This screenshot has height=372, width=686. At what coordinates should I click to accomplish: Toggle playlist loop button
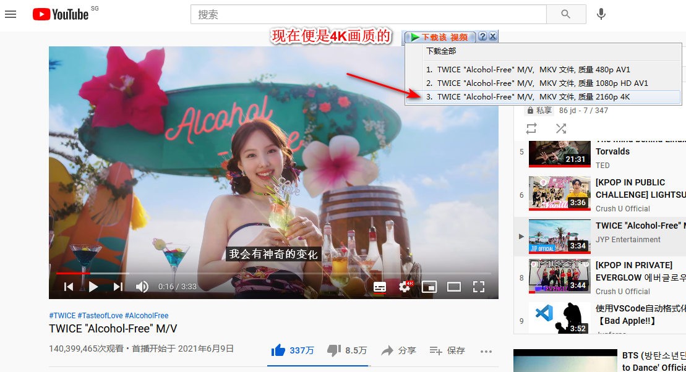531,129
